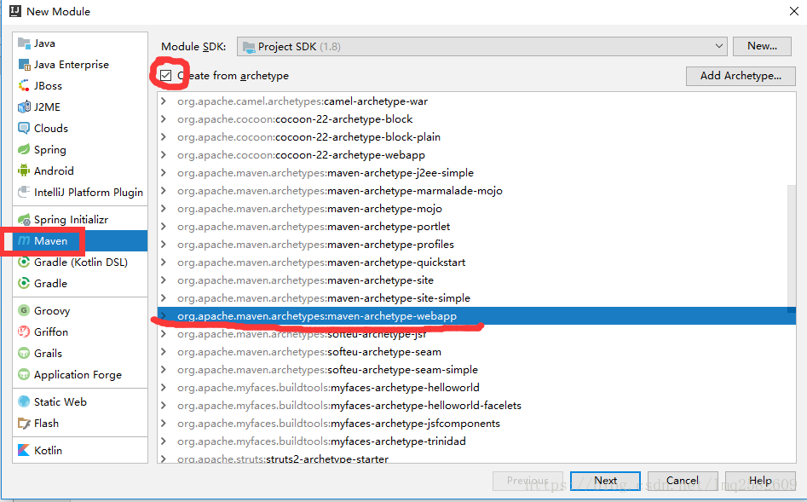Click the archetype list vertical scrollbar
Image resolution: width=807 pixels, height=502 pixels.
coord(792,247)
